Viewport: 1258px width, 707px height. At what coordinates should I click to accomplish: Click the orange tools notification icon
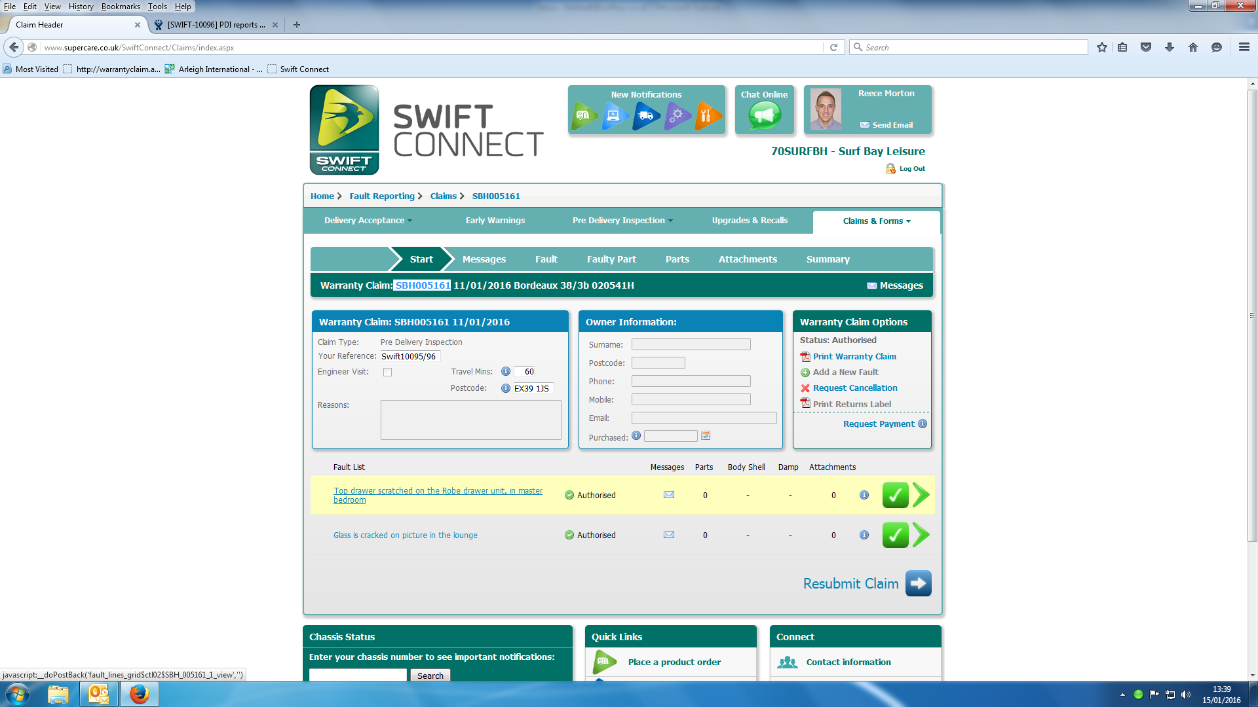click(x=708, y=116)
